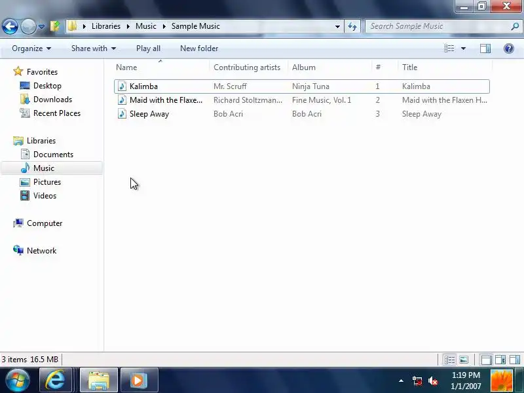Image resolution: width=524 pixels, height=393 pixels.
Task: Click the Fine Music, Vol. 1 album cell
Action: 322,100
